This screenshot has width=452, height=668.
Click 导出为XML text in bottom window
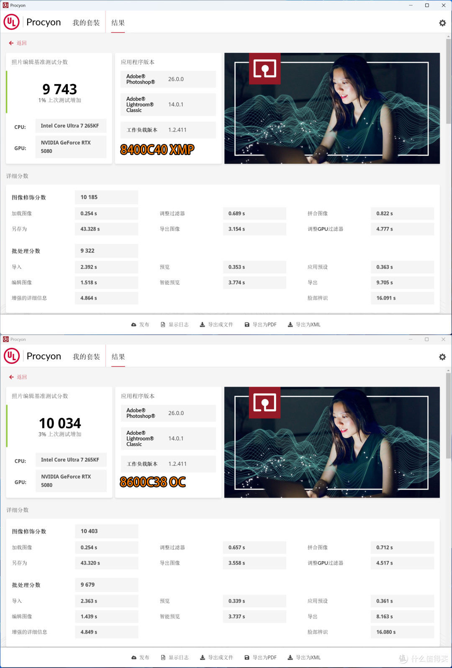tap(308, 658)
